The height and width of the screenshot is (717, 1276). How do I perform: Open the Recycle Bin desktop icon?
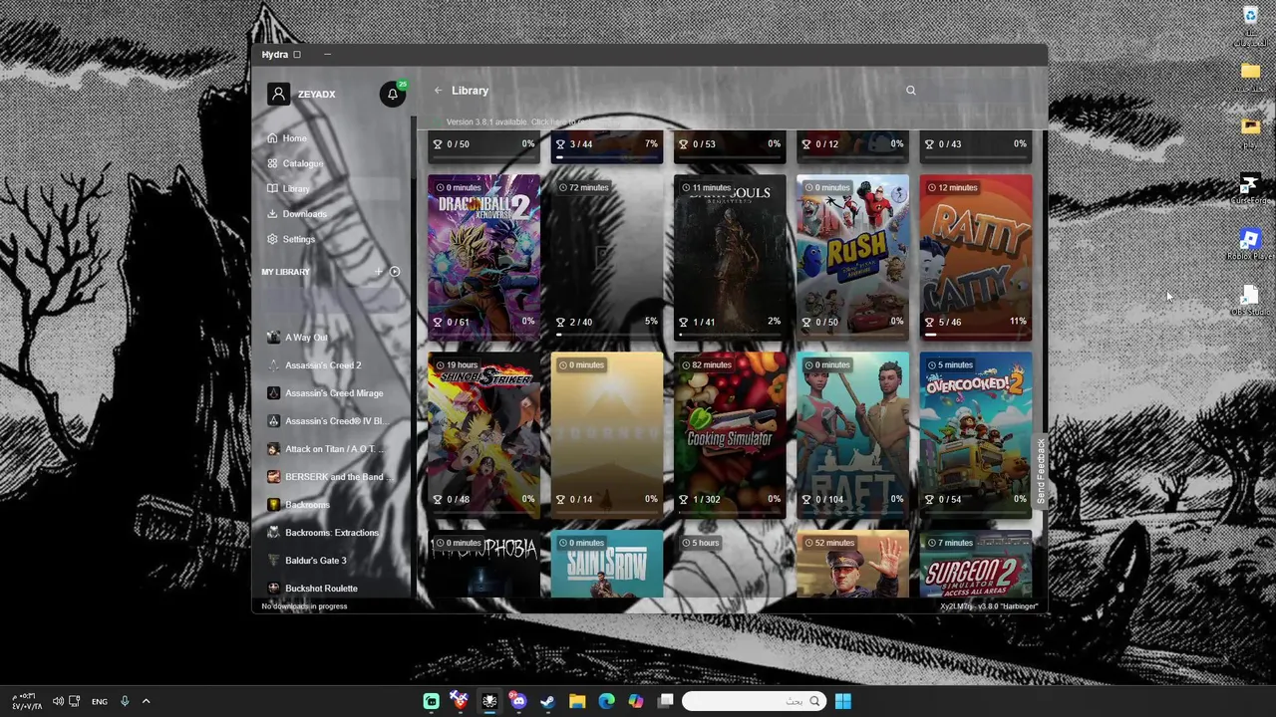tap(1250, 25)
